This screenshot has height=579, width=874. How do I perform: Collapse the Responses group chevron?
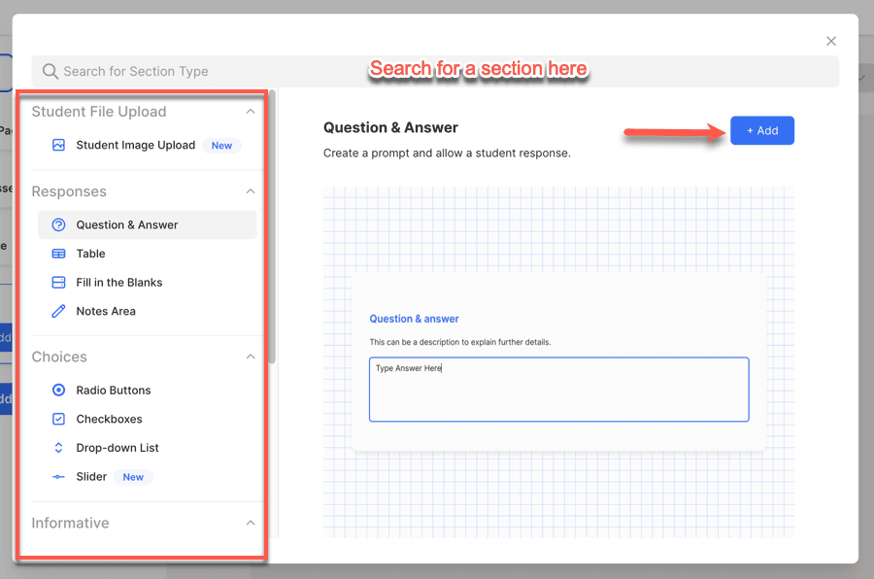tap(251, 191)
